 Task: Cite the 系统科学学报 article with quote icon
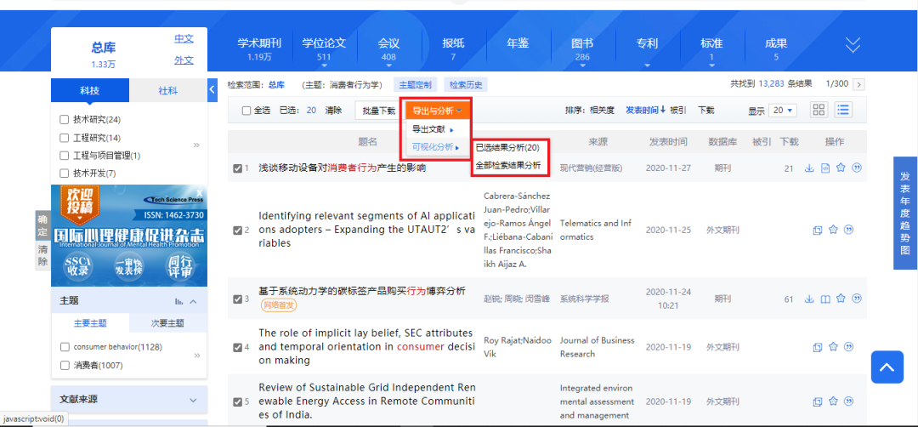(x=857, y=299)
